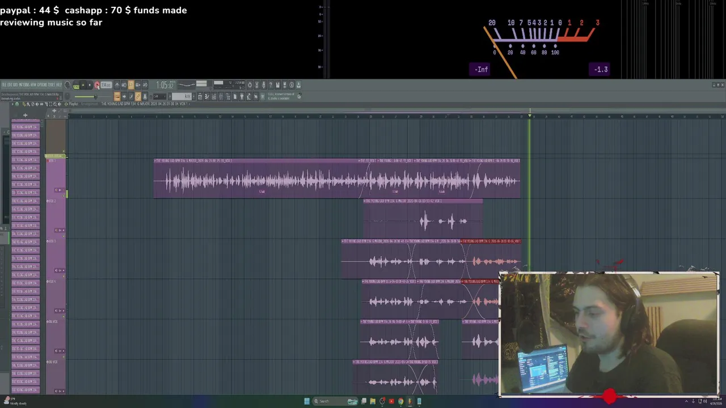This screenshot has height=408, width=726.
Task: Click the export download-arrow icon
Action: pyautogui.click(x=298, y=84)
